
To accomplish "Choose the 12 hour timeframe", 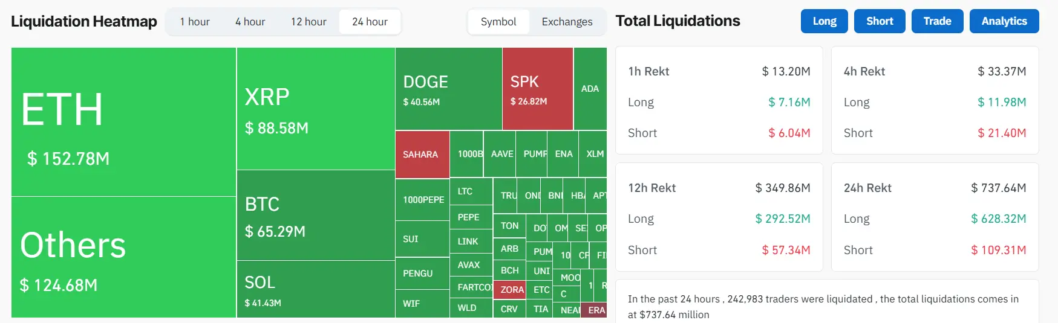I will tap(309, 22).
